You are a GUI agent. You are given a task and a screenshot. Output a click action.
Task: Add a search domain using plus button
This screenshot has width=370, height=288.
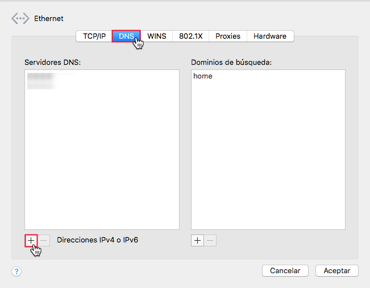tap(198, 241)
